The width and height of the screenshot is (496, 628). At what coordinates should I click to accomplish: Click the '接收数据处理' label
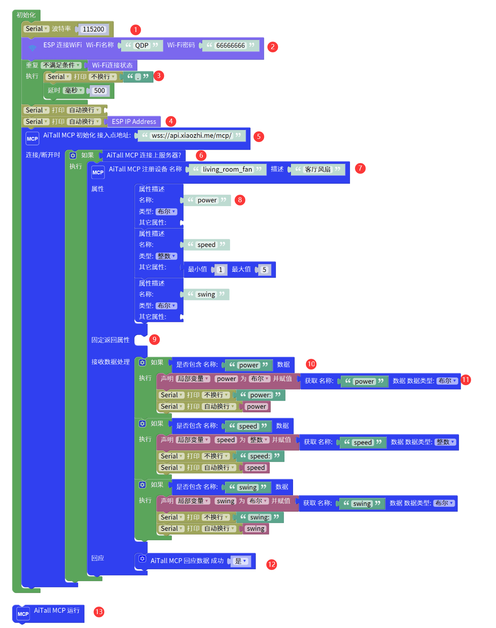[111, 362]
